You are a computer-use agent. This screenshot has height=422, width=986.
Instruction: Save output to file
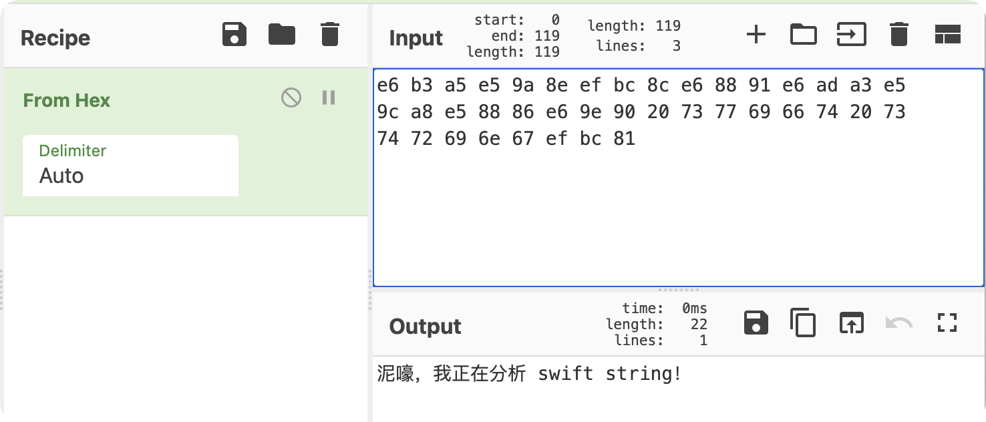[756, 324]
